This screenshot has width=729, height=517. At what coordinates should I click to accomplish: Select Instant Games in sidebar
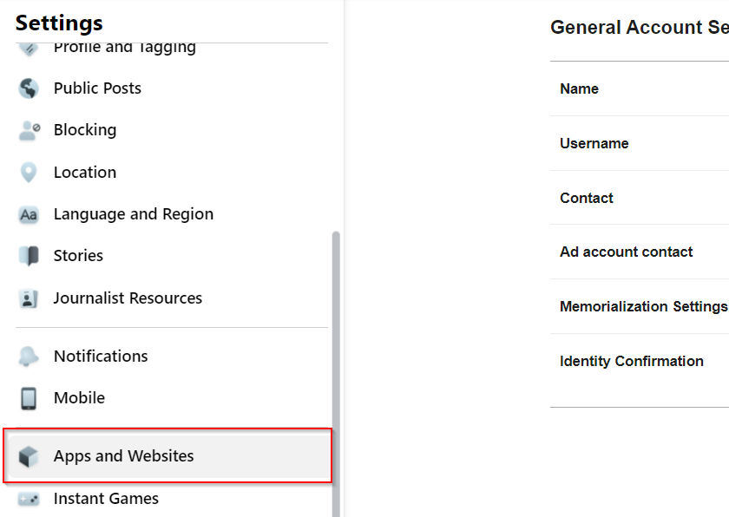point(106,499)
